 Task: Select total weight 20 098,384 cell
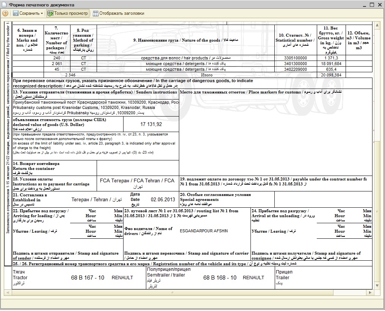[x=331, y=75]
